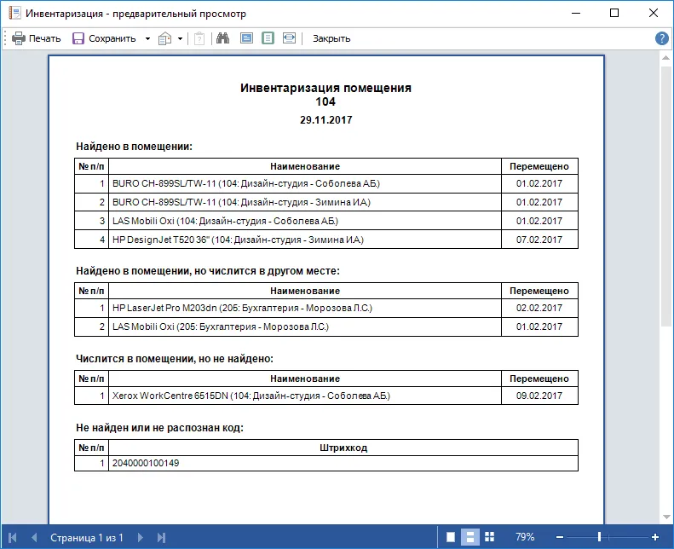This screenshot has width=674, height=549.
Task: Click row Xerox WorkCentre 6515DN
Action: pyautogui.click(x=326, y=396)
